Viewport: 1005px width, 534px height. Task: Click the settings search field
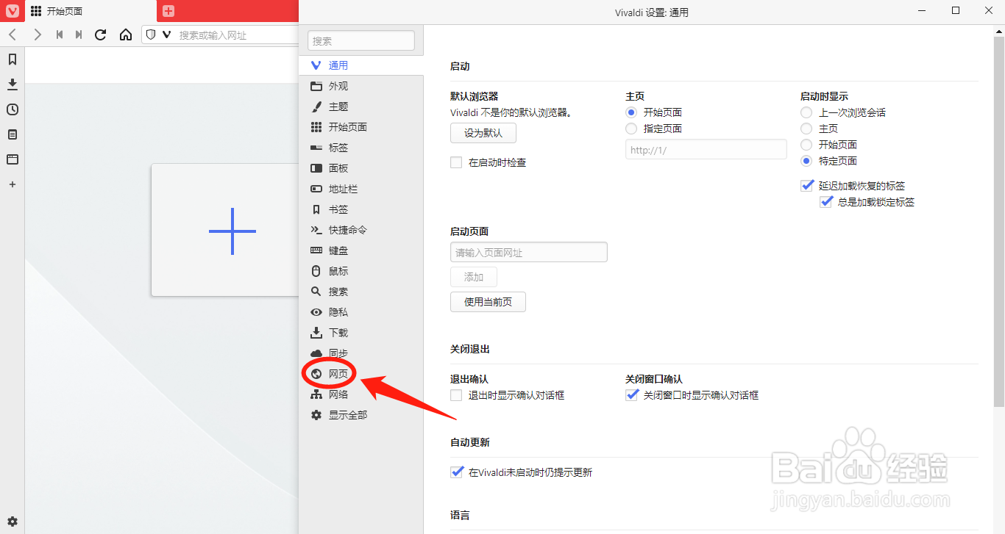(x=361, y=40)
